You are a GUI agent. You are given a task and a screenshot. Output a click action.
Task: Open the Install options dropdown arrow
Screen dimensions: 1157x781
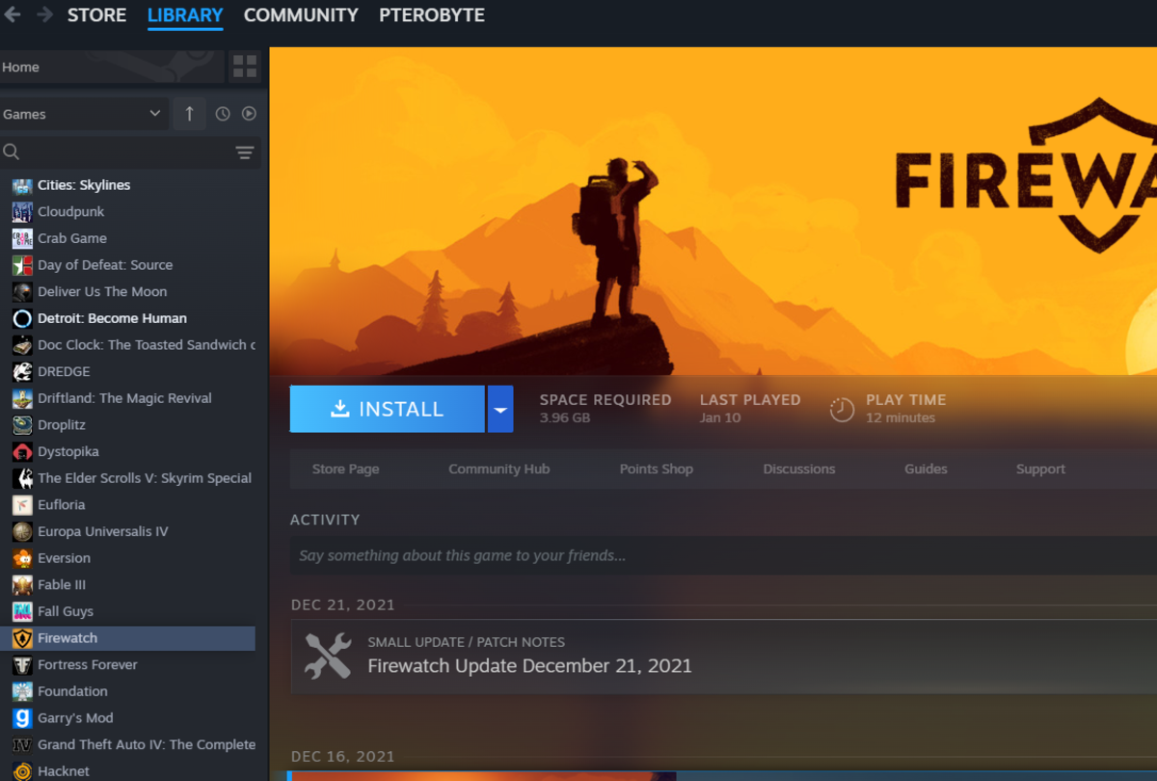coord(499,409)
